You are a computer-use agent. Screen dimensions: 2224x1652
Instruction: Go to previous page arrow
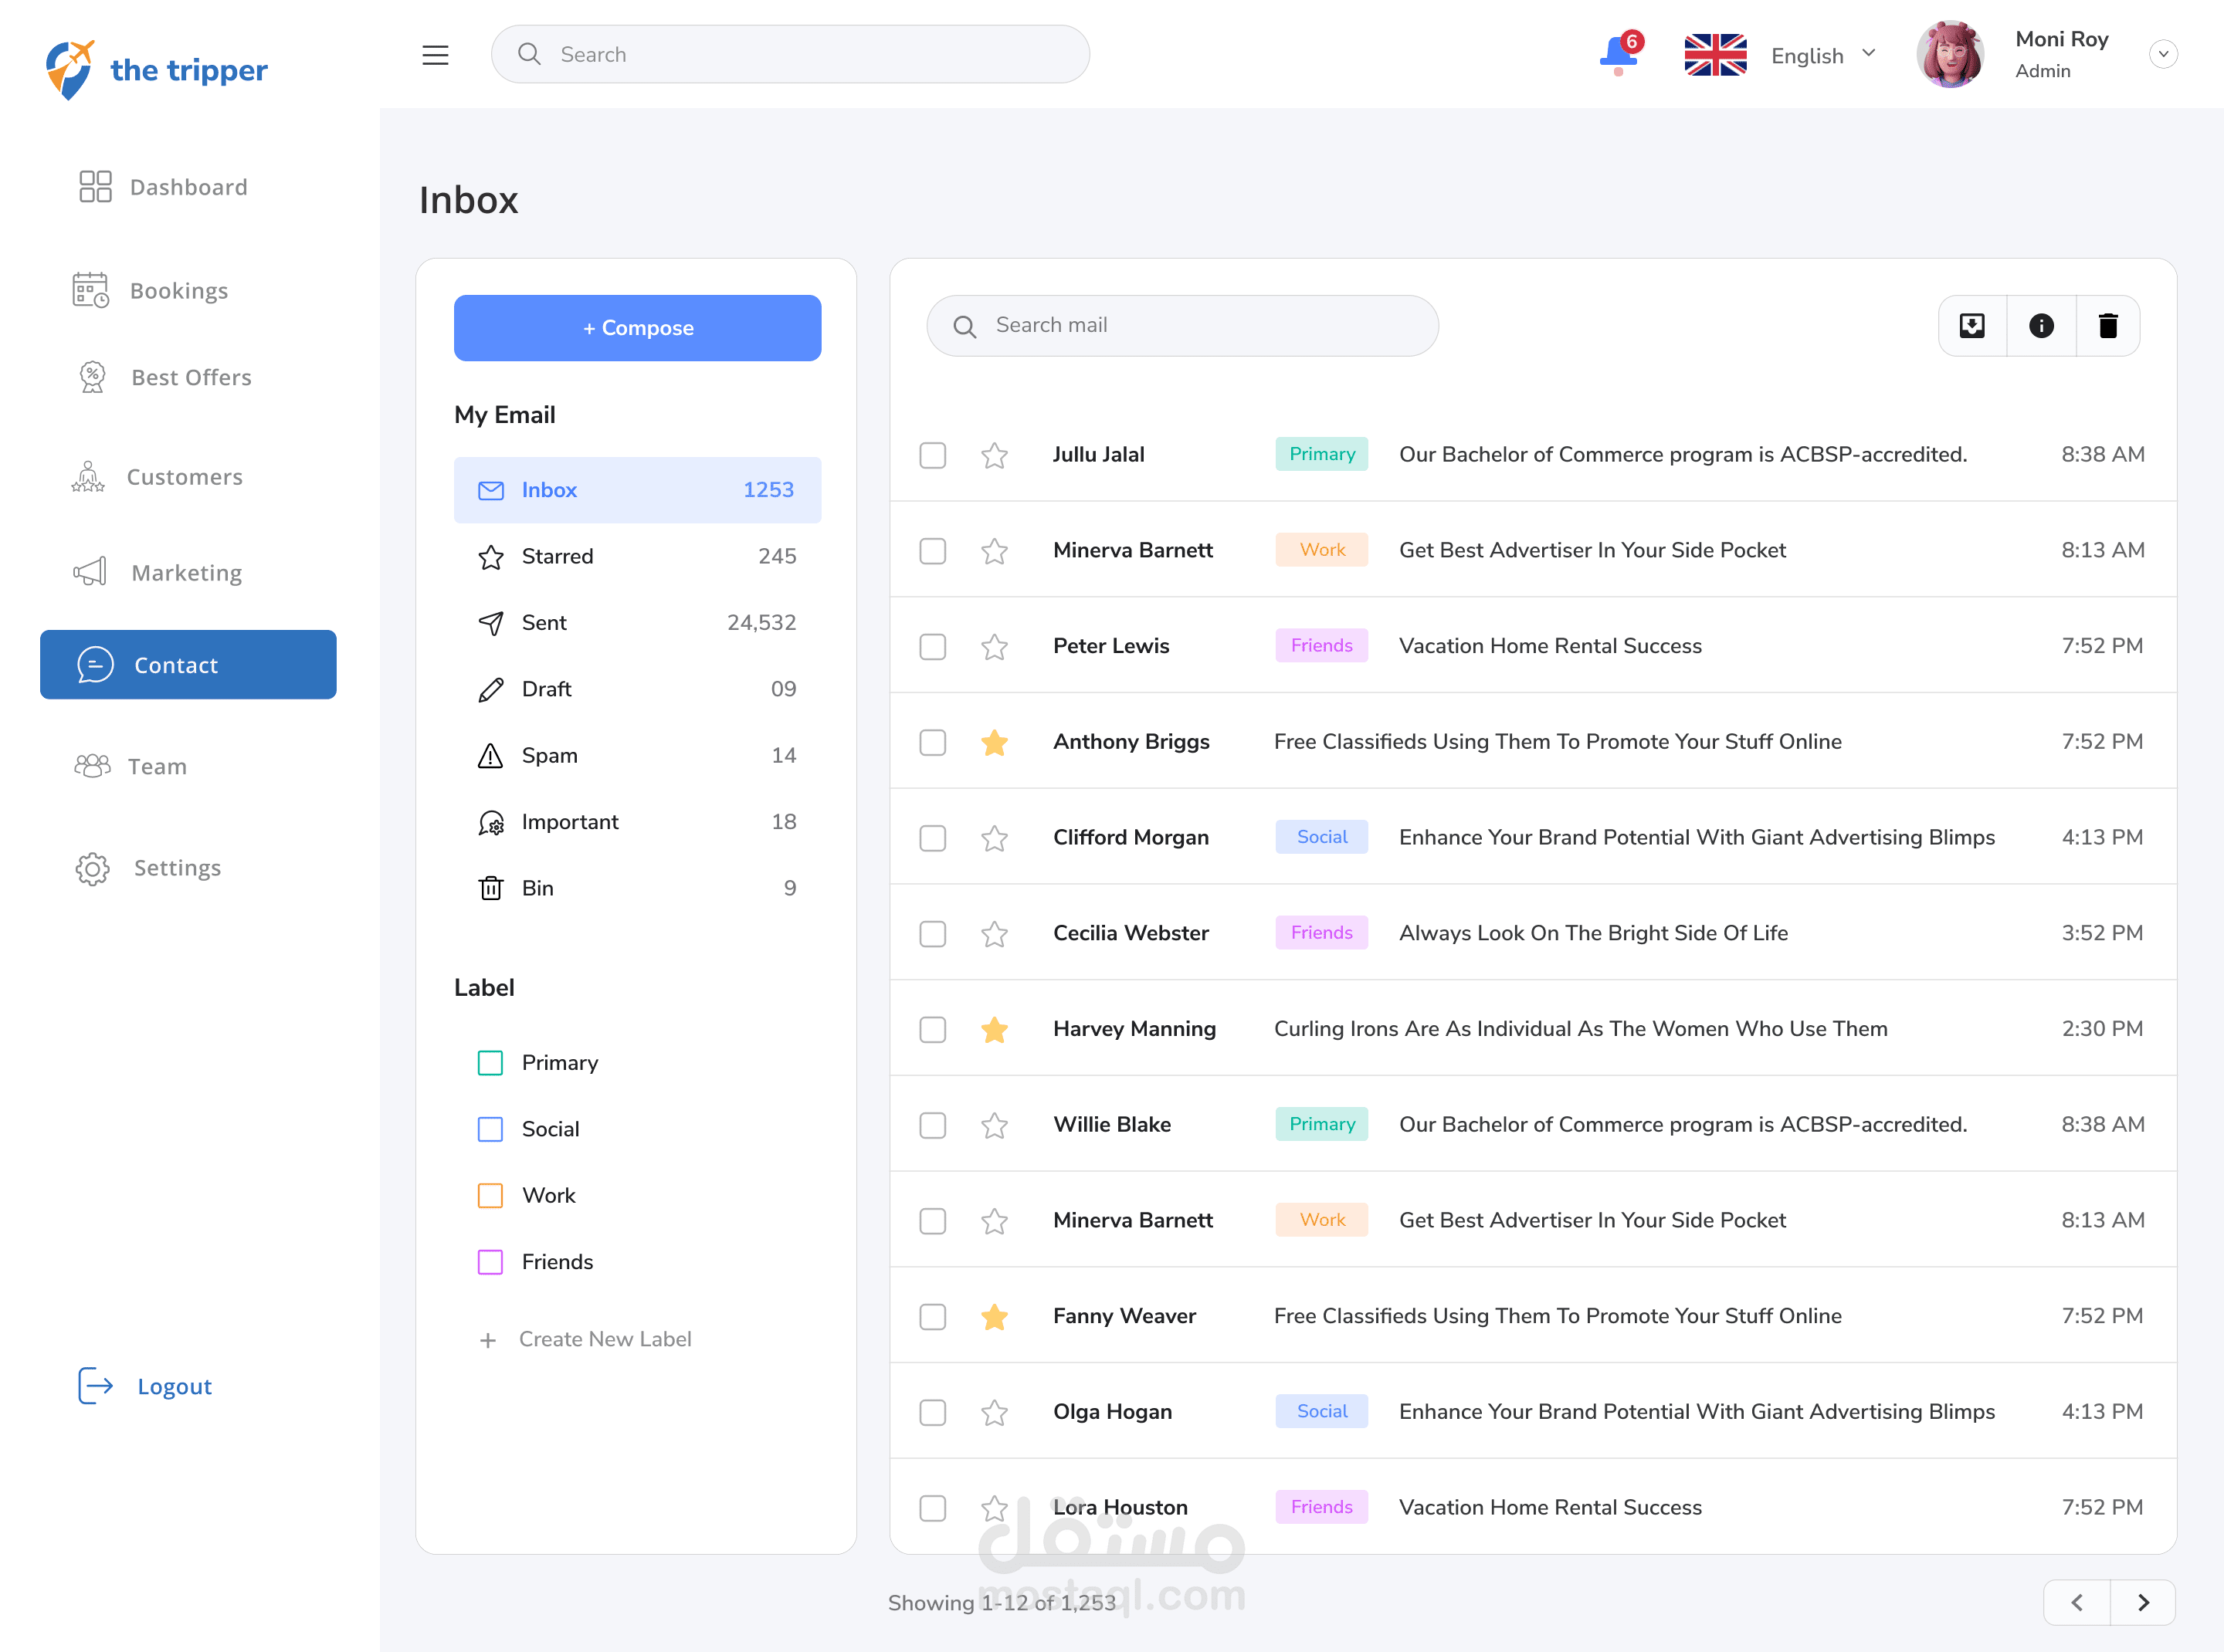point(2077,1603)
